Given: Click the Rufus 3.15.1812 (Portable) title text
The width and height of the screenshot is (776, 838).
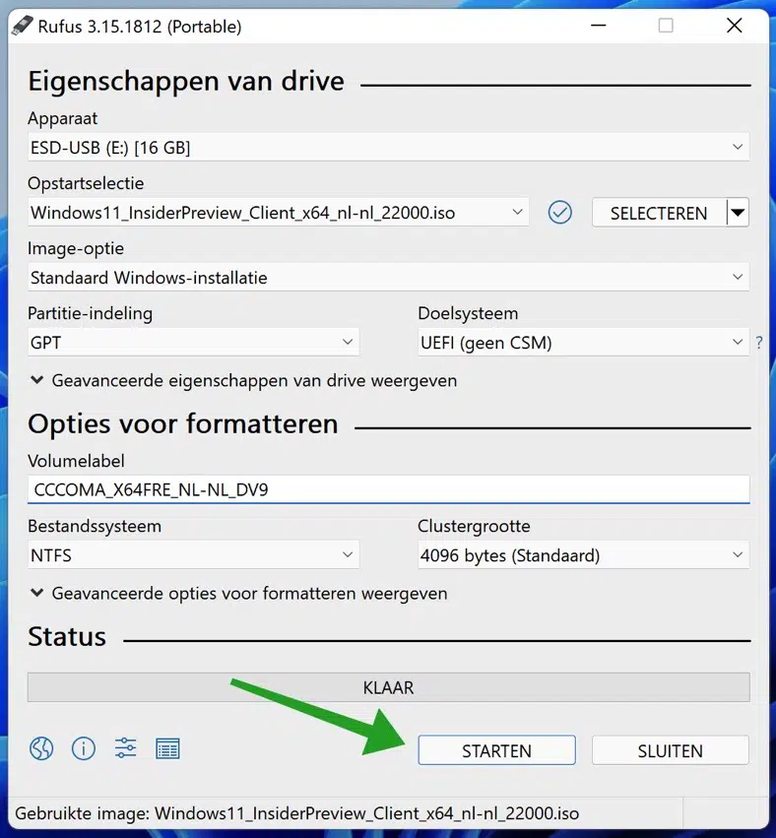Looking at the screenshot, I should click(x=140, y=27).
